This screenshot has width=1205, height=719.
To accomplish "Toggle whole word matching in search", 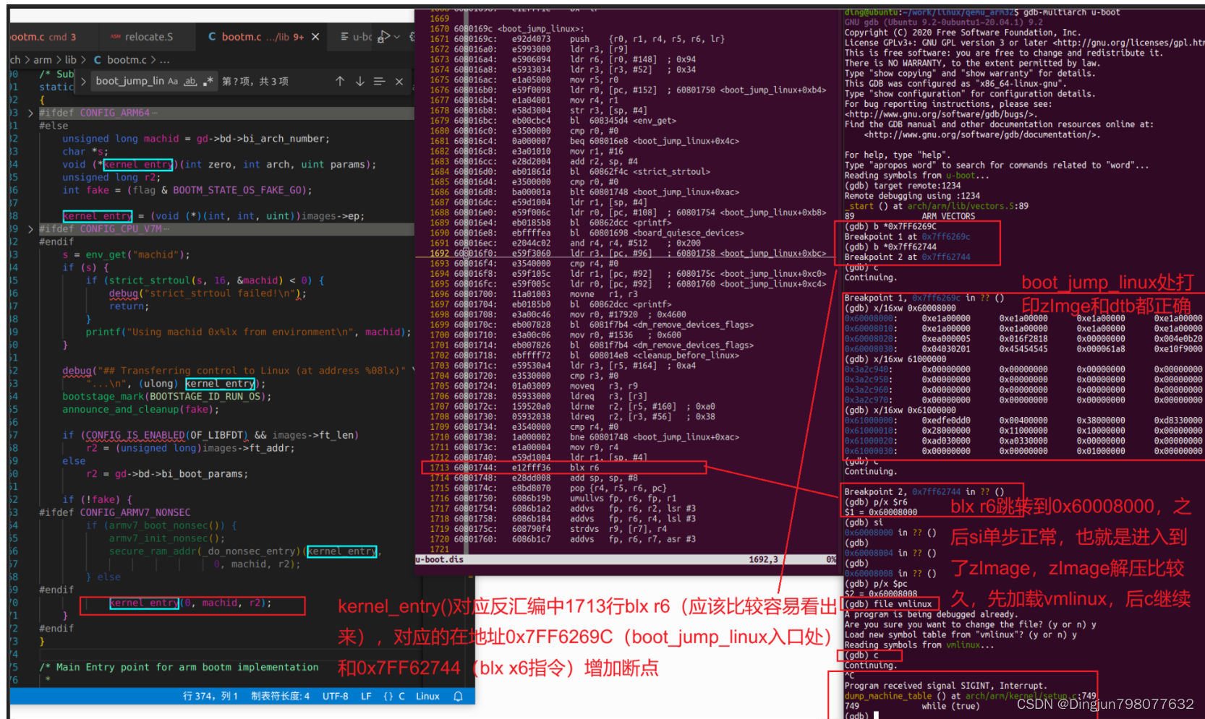I will (192, 81).
